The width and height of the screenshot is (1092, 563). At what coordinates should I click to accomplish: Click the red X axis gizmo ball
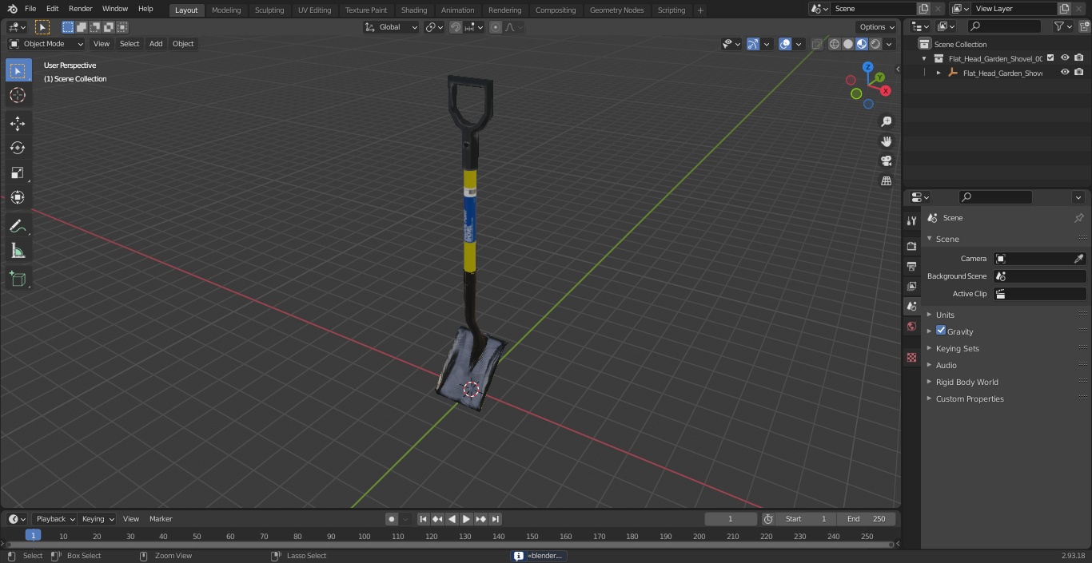(x=887, y=91)
